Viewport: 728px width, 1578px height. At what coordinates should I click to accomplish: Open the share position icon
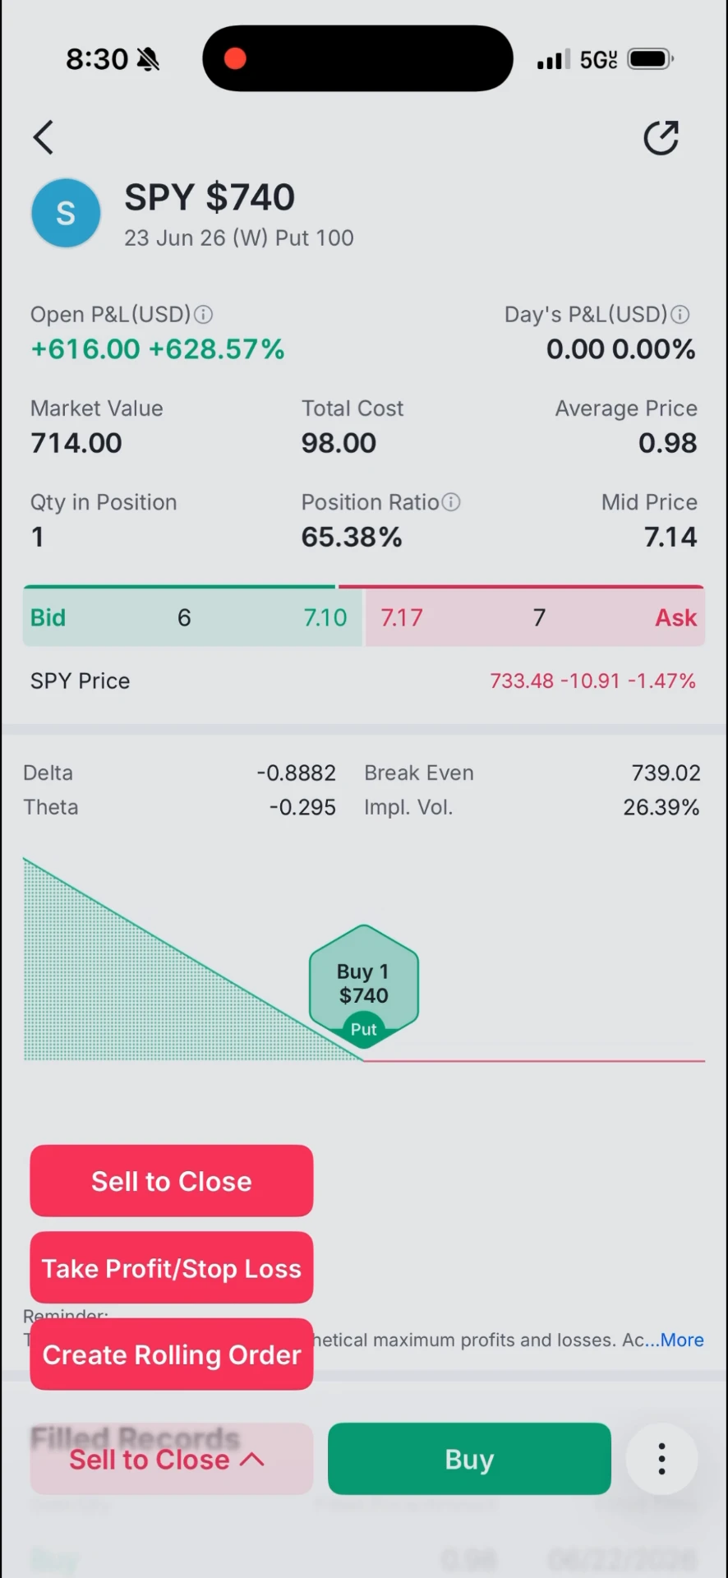[661, 137]
